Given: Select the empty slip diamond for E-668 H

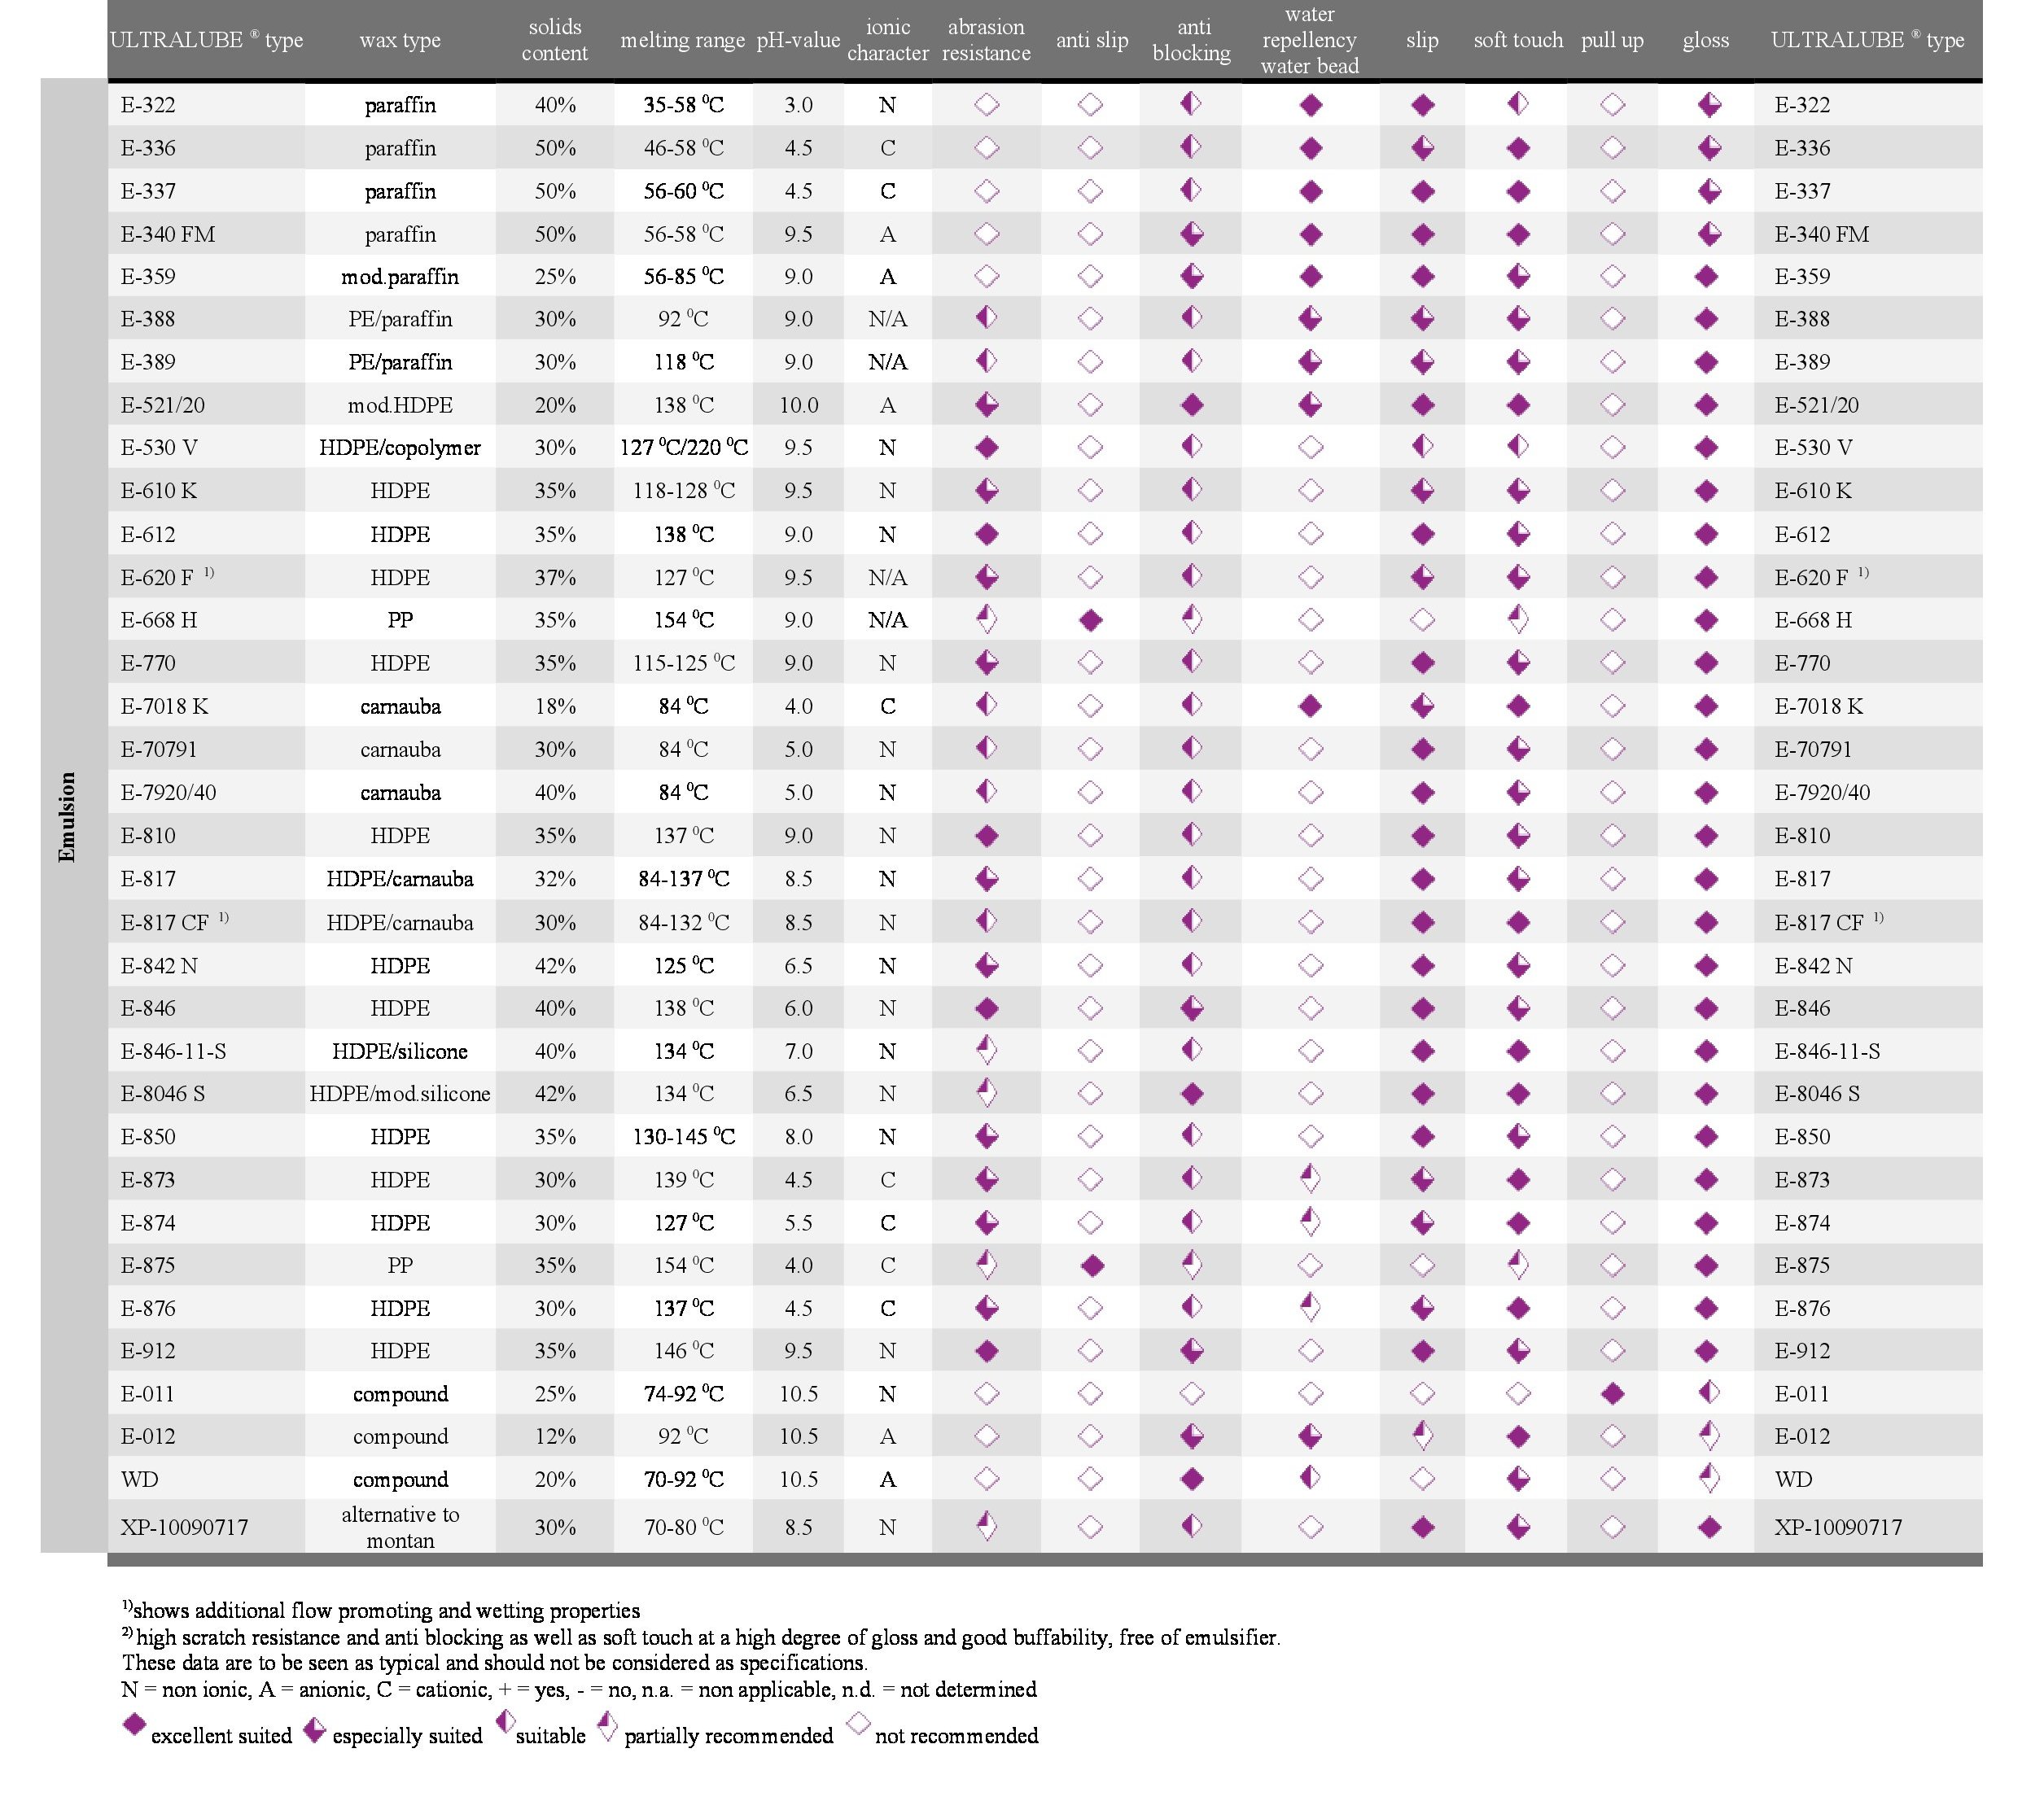Looking at the screenshot, I should point(1422,620).
